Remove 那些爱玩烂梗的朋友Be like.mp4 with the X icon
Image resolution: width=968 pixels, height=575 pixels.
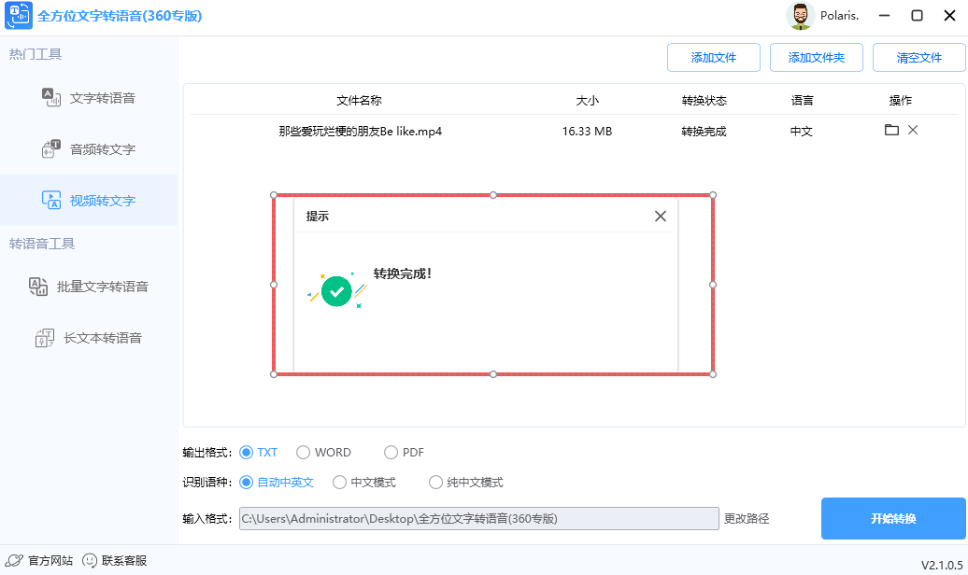(914, 131)
